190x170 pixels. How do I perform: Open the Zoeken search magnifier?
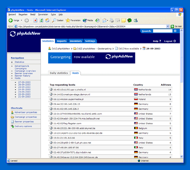tap(57, 21)
